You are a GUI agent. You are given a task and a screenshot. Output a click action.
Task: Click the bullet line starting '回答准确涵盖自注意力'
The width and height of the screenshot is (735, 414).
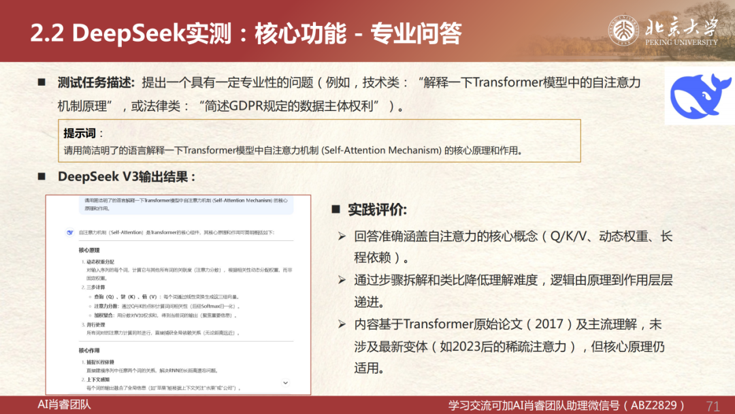tap(513, 246)
